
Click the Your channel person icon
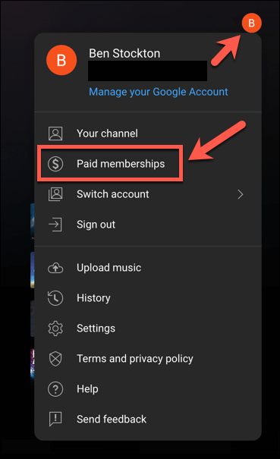(x=55, y=134)
